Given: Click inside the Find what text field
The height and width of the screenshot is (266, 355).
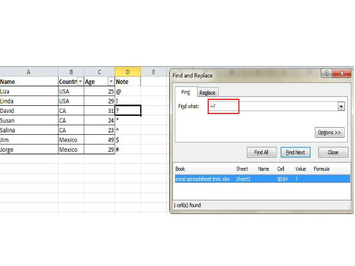Looking at the screenshot, I should pyautogui.click(x=272, y=106).
